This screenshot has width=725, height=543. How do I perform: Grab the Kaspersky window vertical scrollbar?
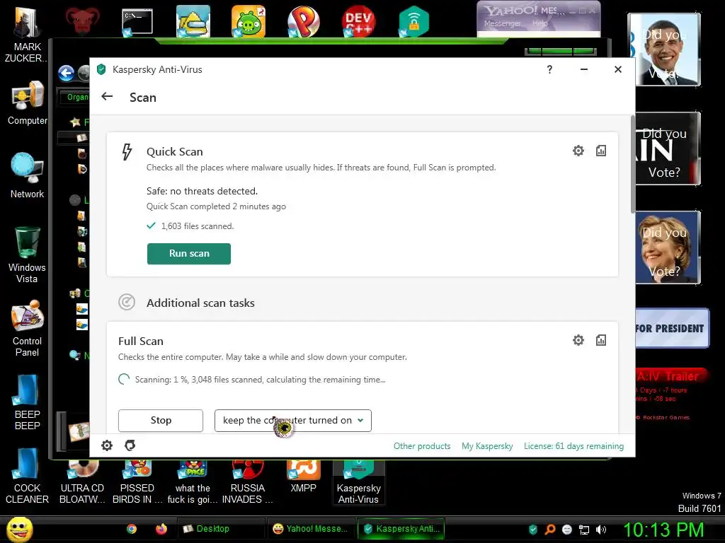632,164
